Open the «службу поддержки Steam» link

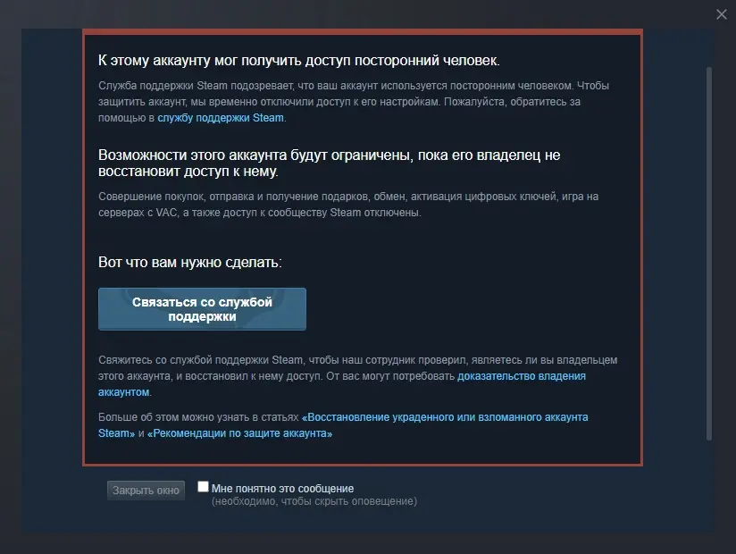(x=221, y=118)
